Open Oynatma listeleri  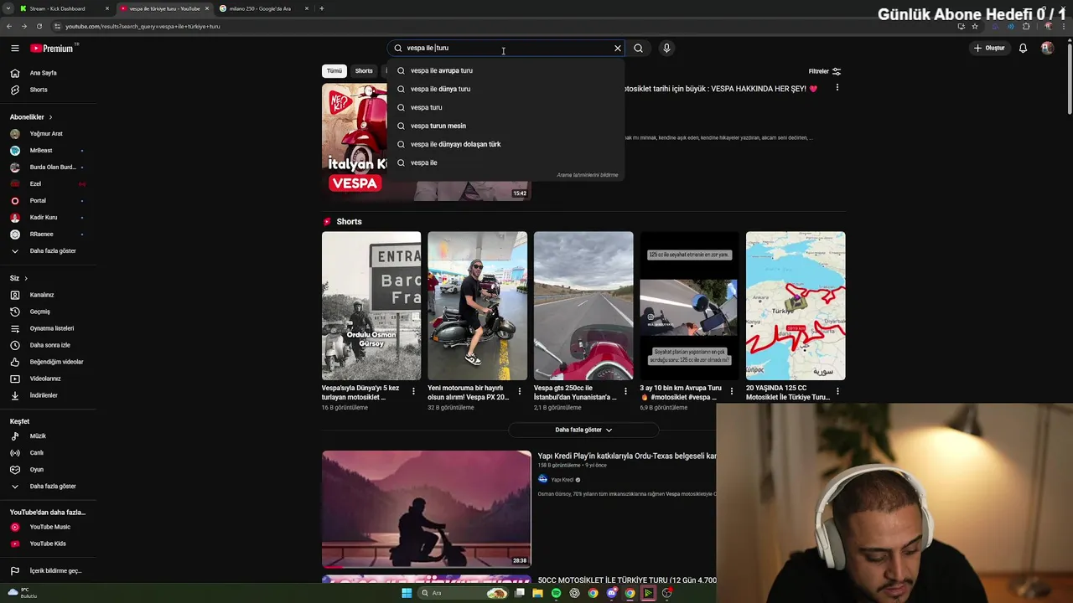pyautogui.click(x=48, y=328)
